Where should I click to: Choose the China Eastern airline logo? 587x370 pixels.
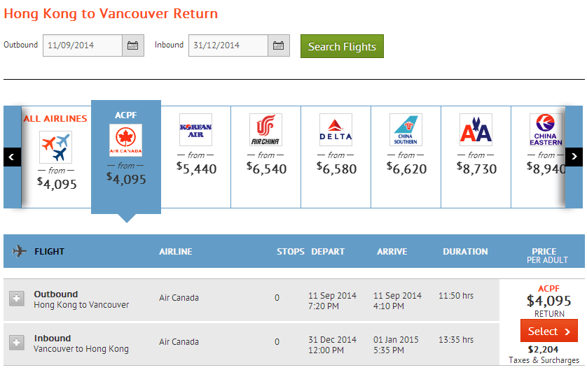[546, 129]
